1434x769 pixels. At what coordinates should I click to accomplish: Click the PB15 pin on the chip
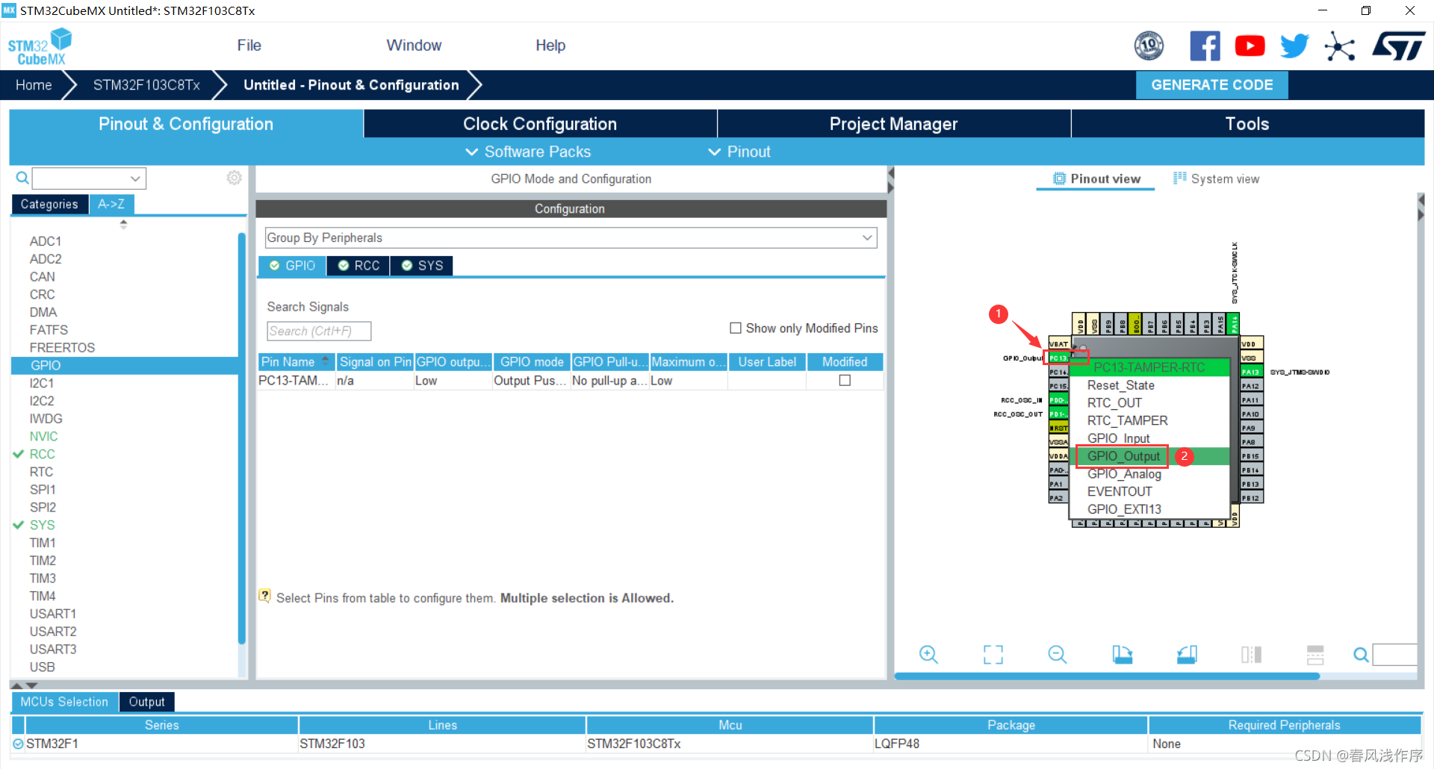[x=1251, y=456]
